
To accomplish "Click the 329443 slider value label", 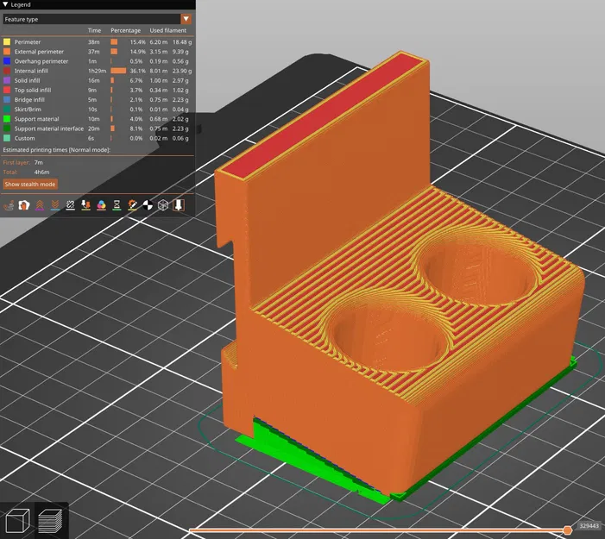I will (589, 525).
